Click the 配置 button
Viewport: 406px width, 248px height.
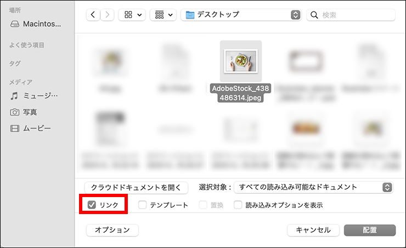(x=370, y=230)
